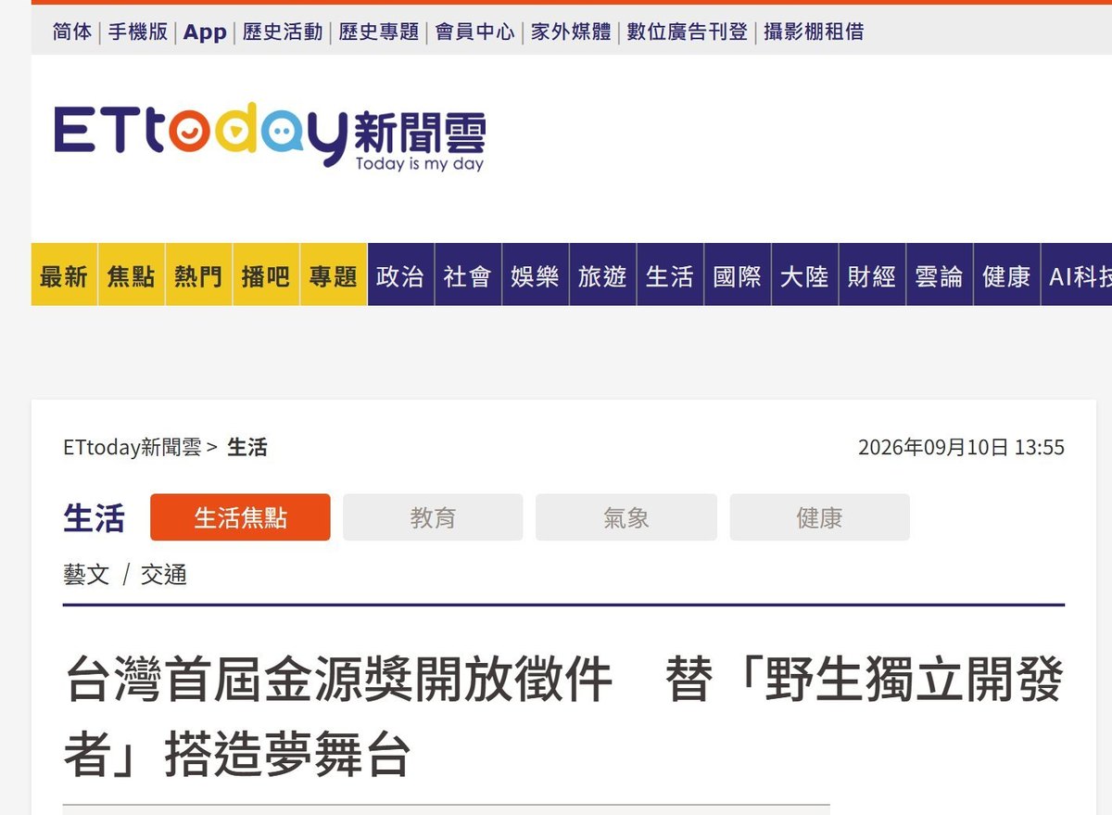Select the 生活焦點 orange button
This screenshot has width=1112, height=815.
[x=240, y=517]
